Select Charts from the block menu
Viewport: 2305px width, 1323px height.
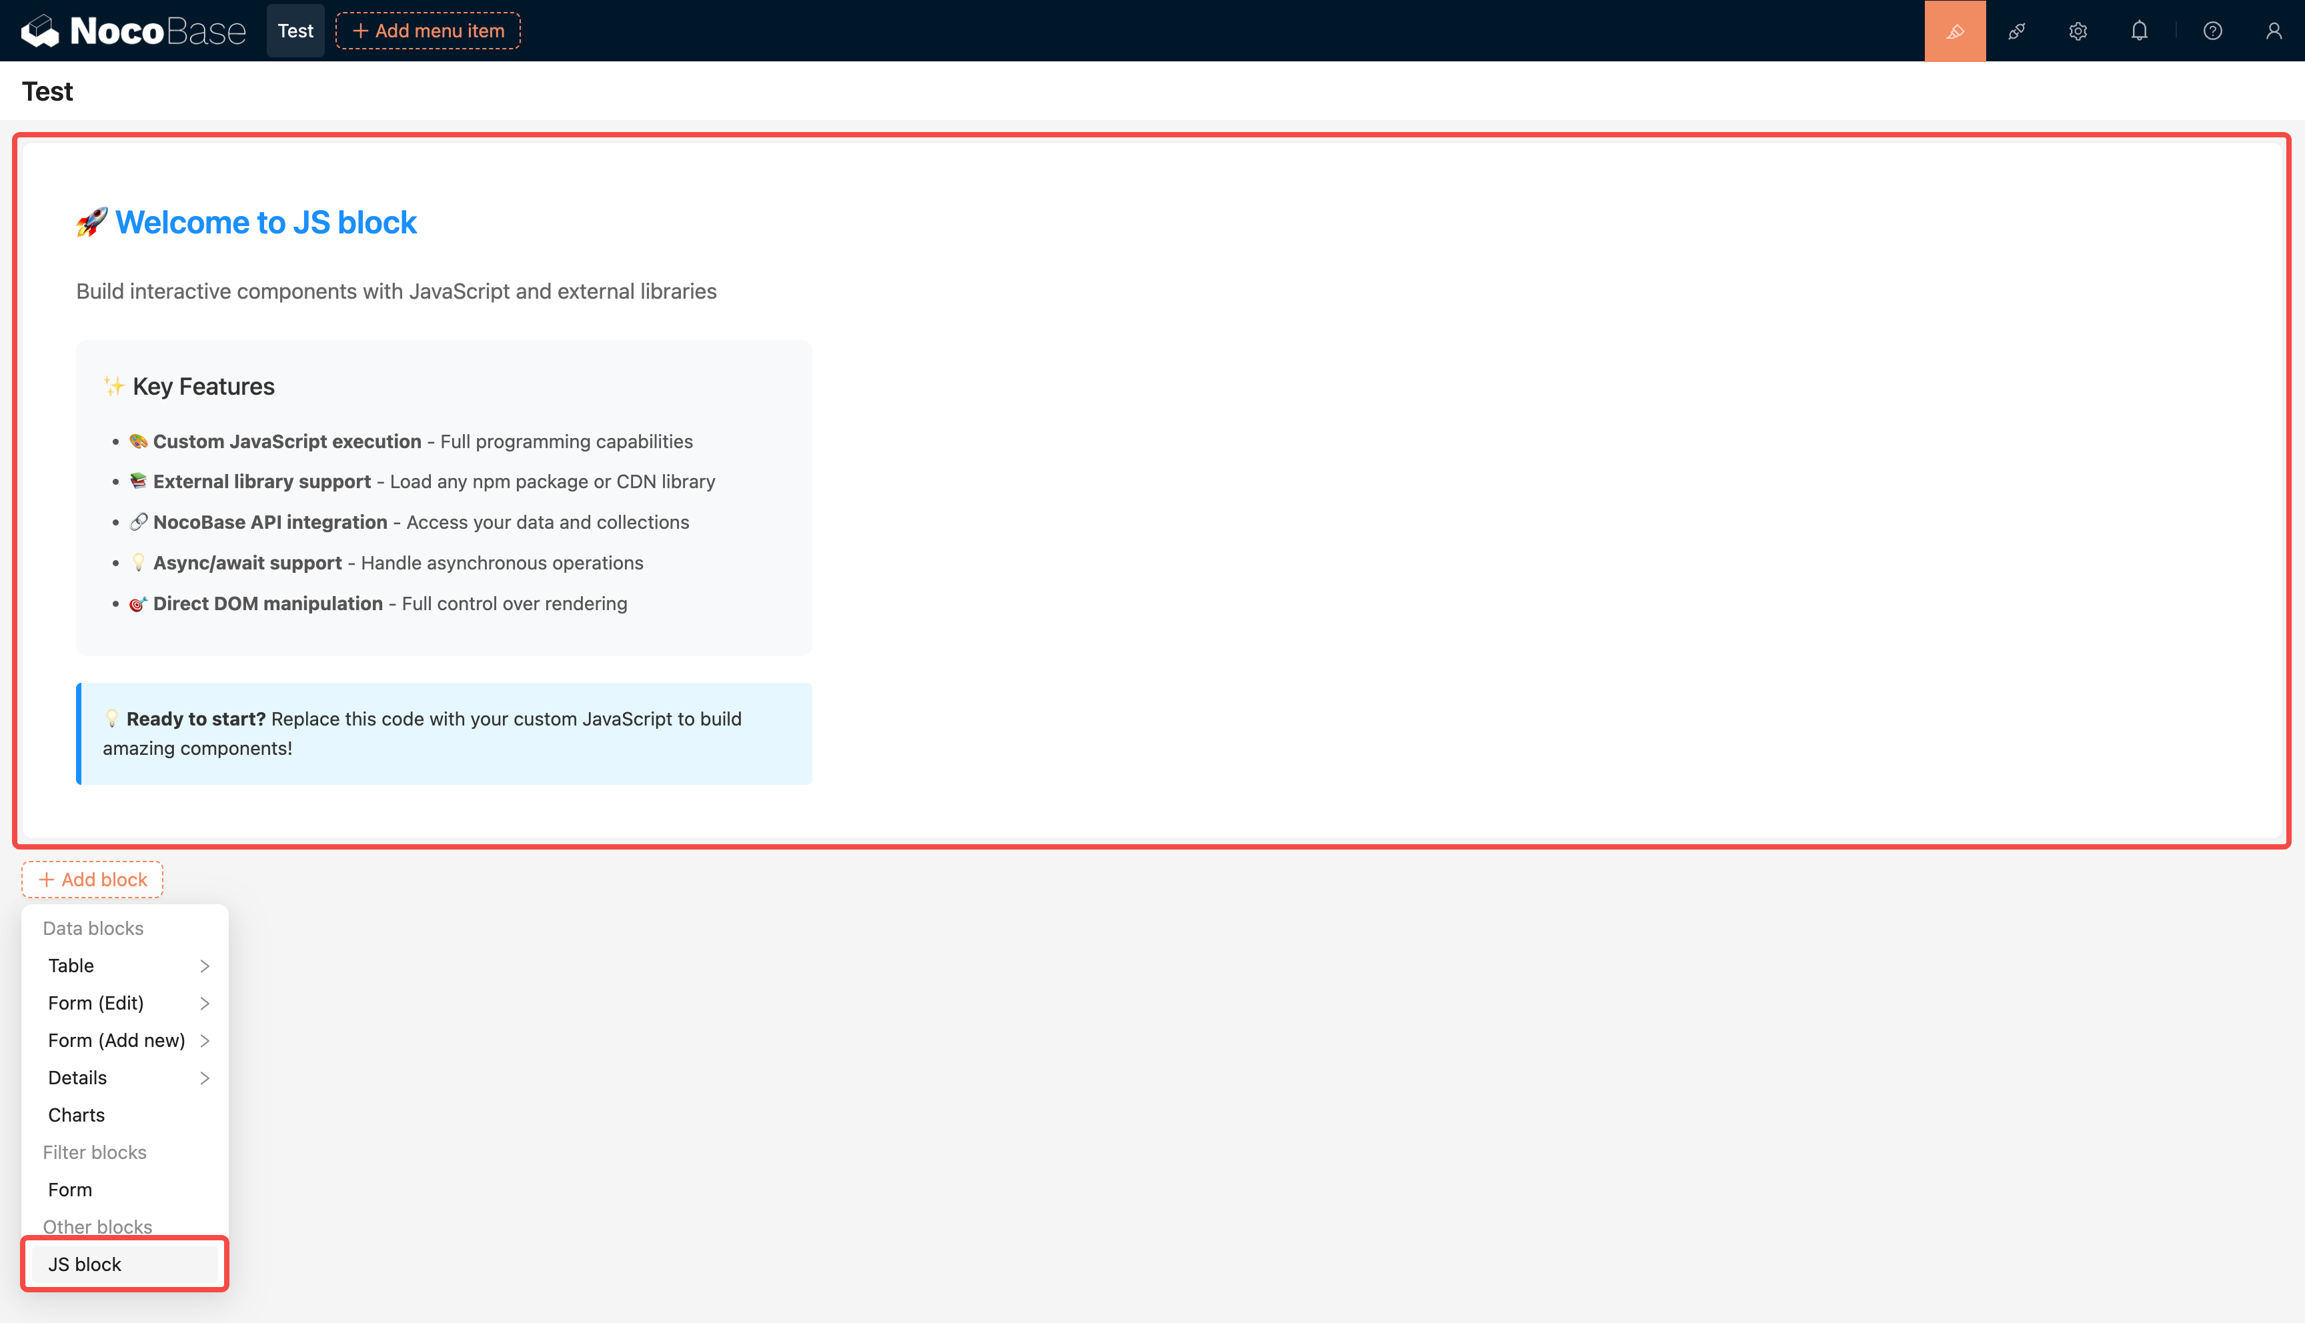76,1115
